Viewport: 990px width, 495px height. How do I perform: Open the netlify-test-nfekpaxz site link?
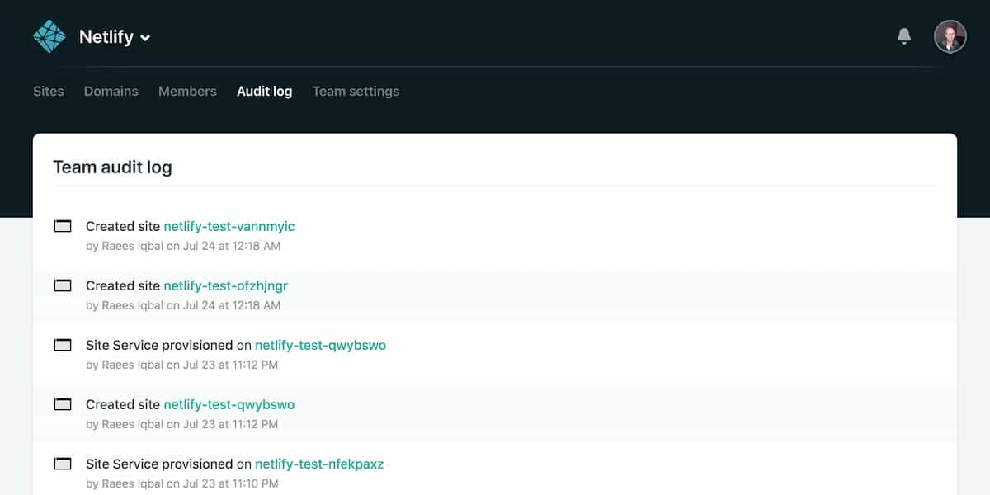[319, 464]
